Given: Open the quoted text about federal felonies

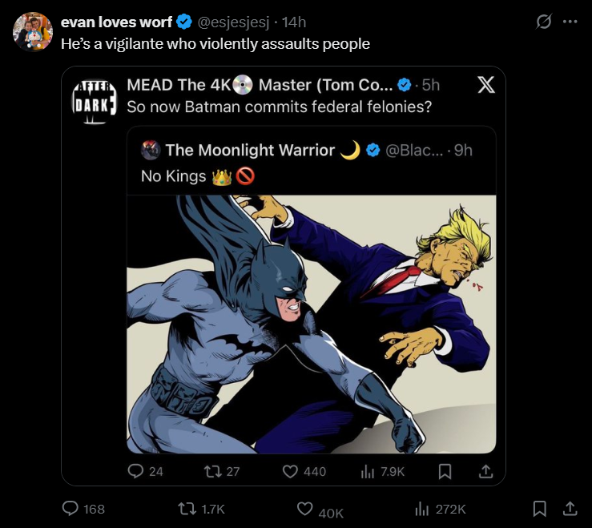Looking at the screenshot, I should [276, 106].
